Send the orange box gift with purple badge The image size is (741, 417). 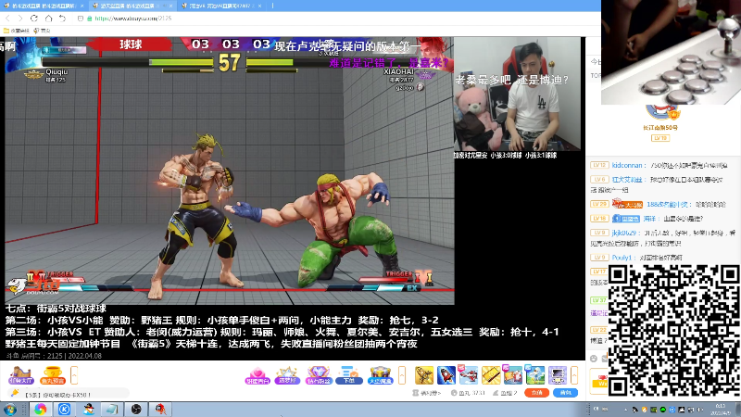[x=513, y=375]
